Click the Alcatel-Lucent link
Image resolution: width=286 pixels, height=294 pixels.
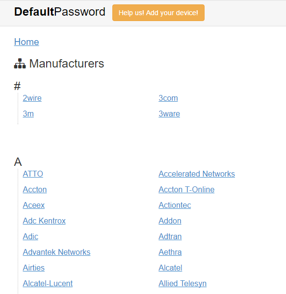(x=48, y=284)
